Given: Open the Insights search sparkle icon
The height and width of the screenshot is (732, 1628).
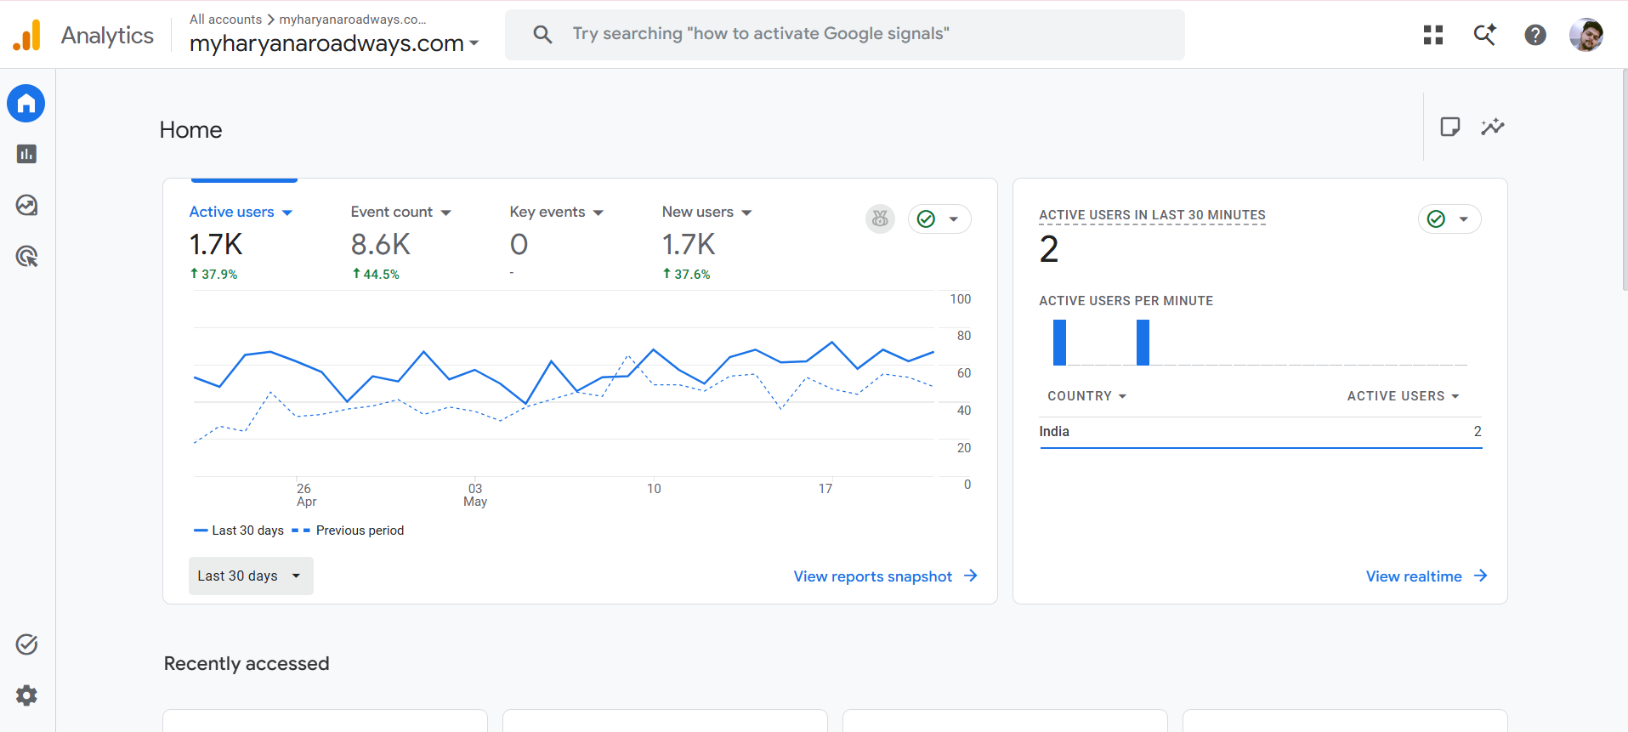Looking at the screenshot, I should (x=1484, y=35).
